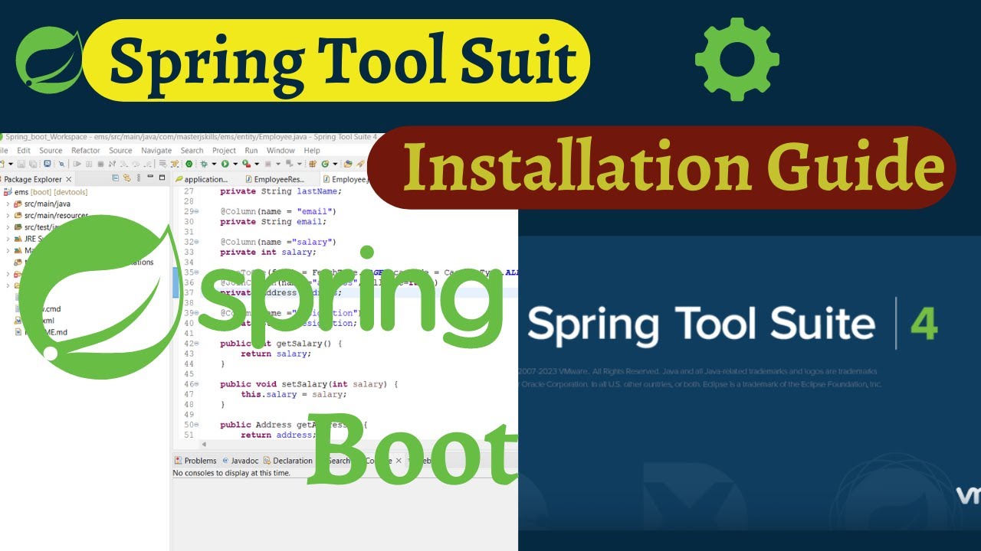Switch to the application editor tab
Viewport: 981px width, 551px height.
(202, 179)
